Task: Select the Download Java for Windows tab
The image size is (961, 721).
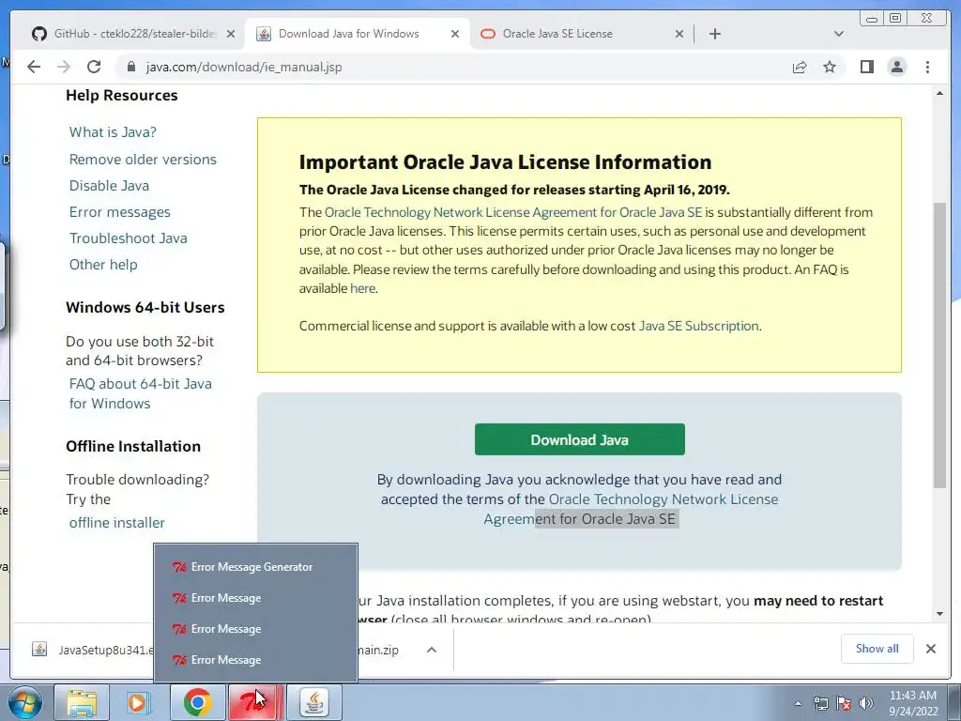Action: 348,34
